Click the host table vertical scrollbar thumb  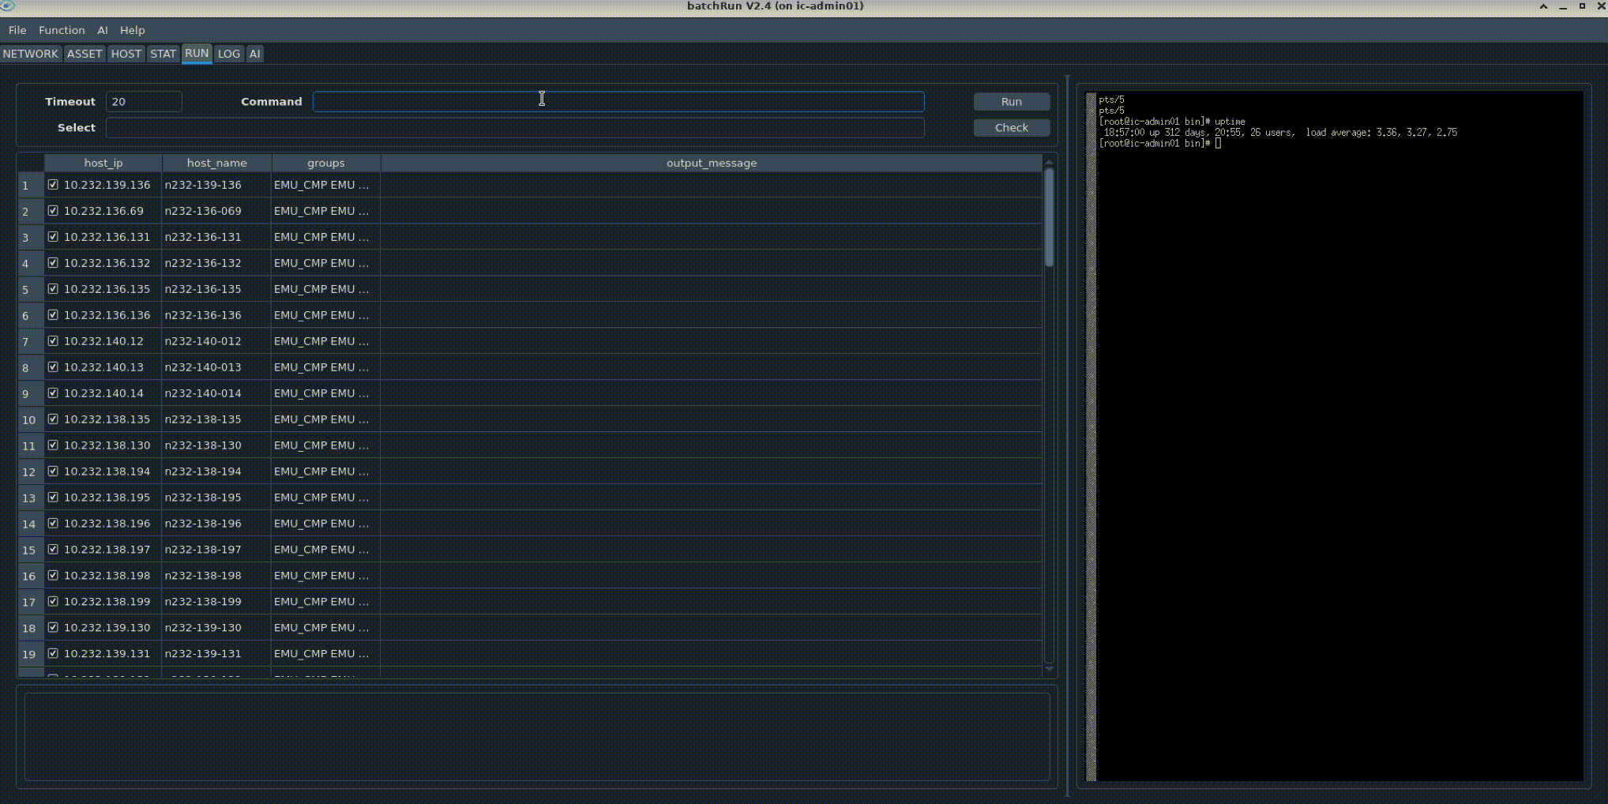pyautogui.click(x=1049, y=217)
